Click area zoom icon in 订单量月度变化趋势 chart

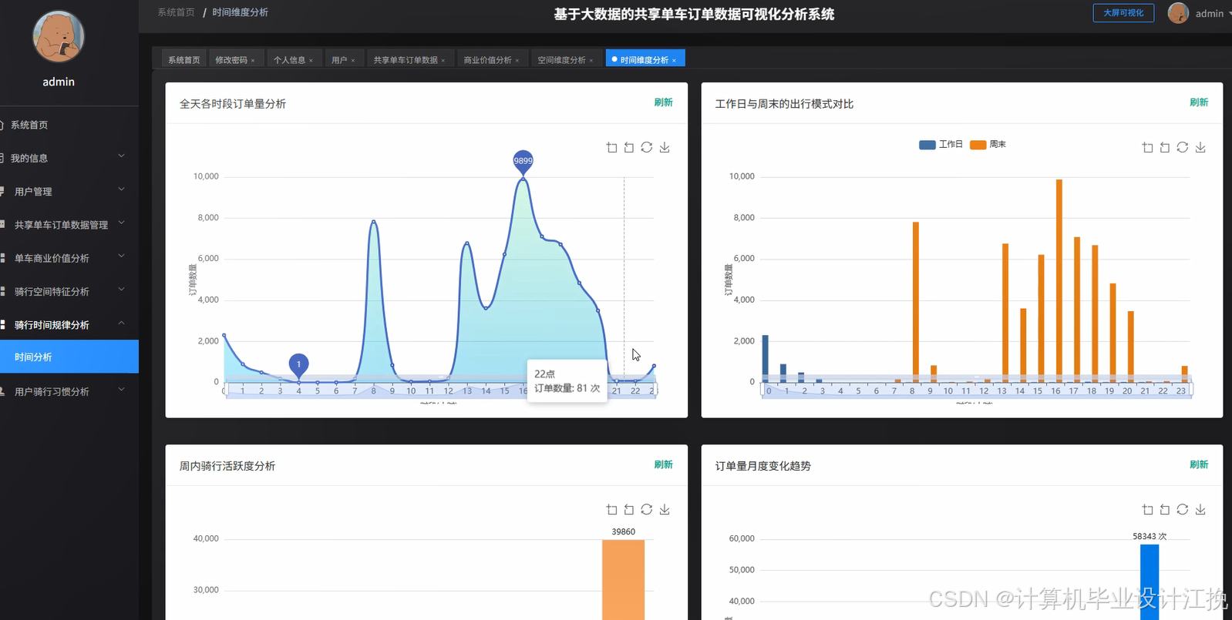(x=1147, y=509)
